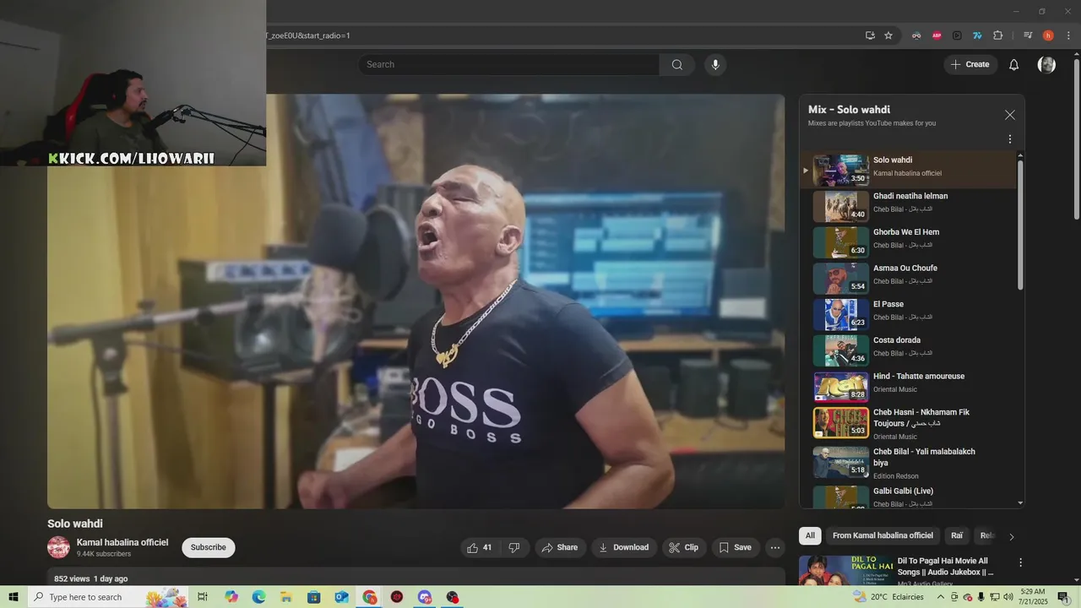Click the mix playlist scrollbar
The image size is (1081, 608).
coord(1020,224)
